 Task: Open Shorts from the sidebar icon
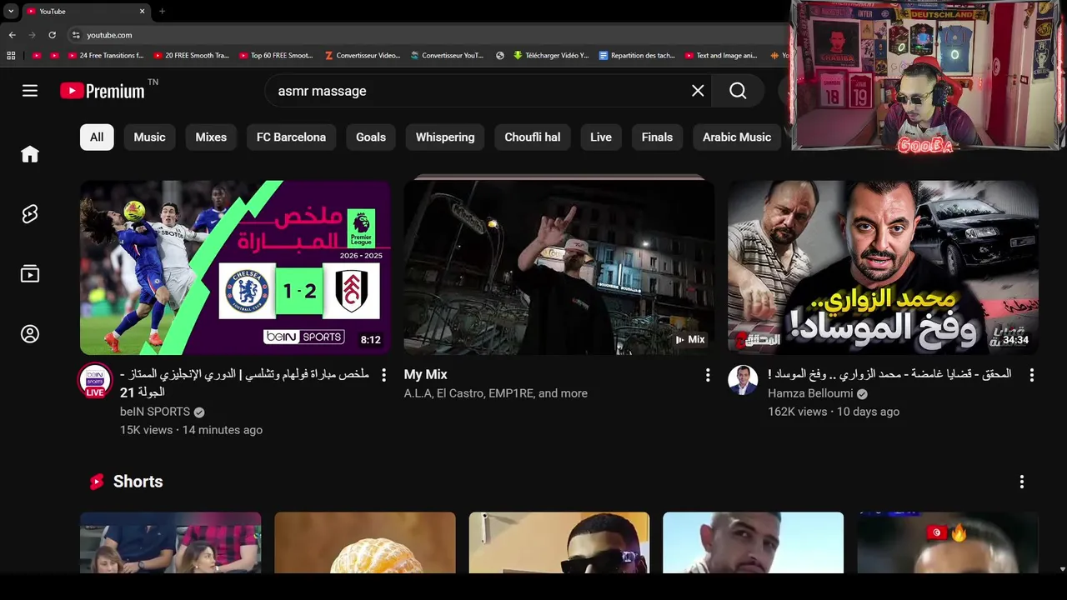[30, 214]
